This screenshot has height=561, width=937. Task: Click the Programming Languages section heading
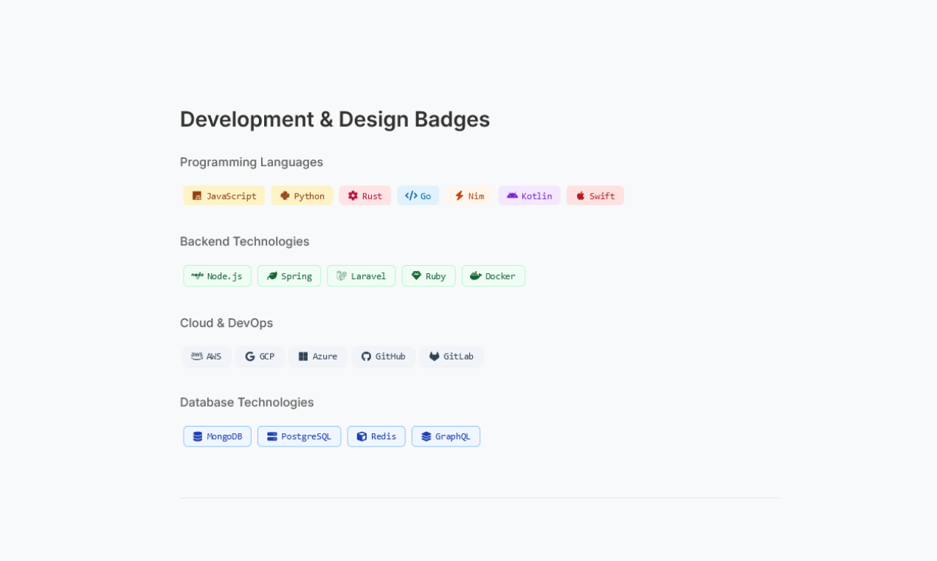252,162
